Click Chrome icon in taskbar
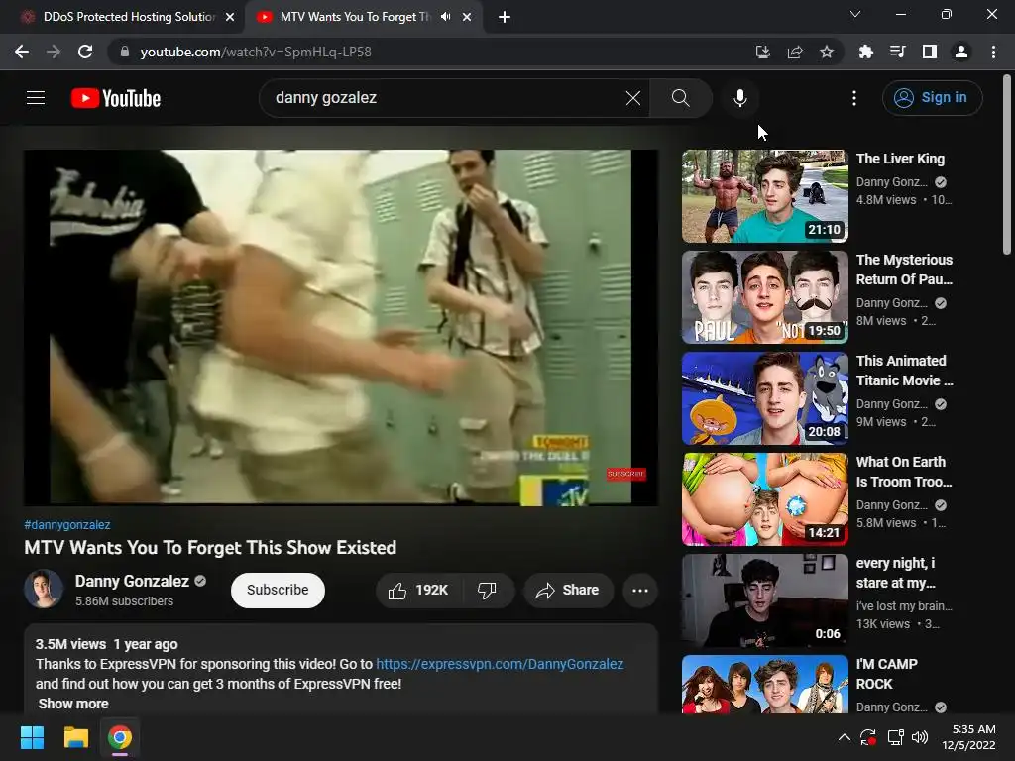This screenshot has height=761, width=1015. pyautogui.click(x=120, y=737)
